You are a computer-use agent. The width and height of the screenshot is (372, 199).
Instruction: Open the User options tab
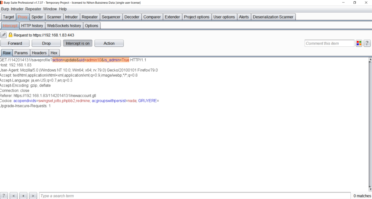pyautogui.click(x=224, y=17)
